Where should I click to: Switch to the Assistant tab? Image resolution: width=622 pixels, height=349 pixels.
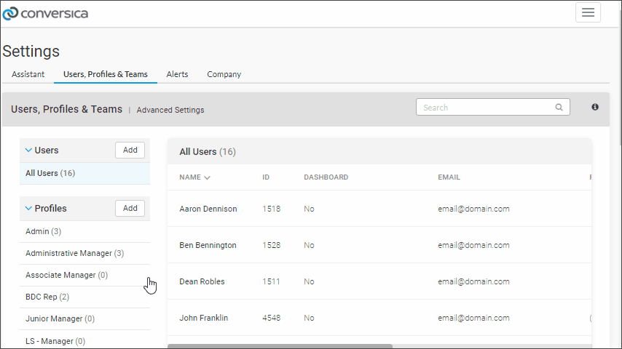pos(28,74)
